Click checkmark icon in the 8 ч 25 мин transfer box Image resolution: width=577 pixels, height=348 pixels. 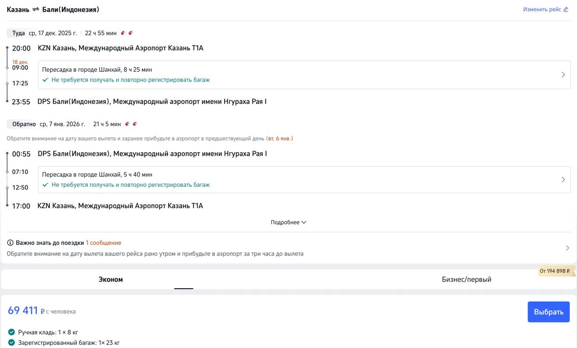click(45, 80)
